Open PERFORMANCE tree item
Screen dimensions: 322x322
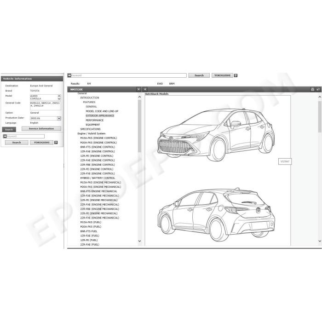point(95,120)
